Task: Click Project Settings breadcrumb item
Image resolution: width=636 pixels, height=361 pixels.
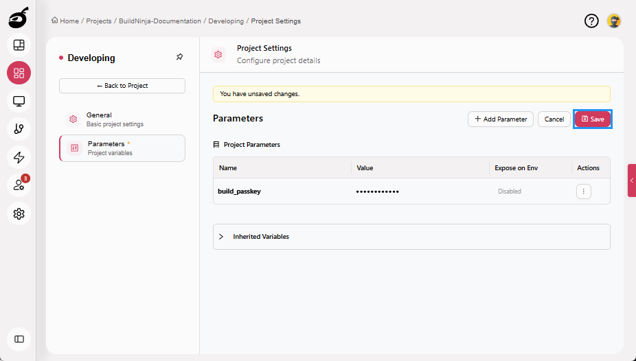Action: click(276, 21)
